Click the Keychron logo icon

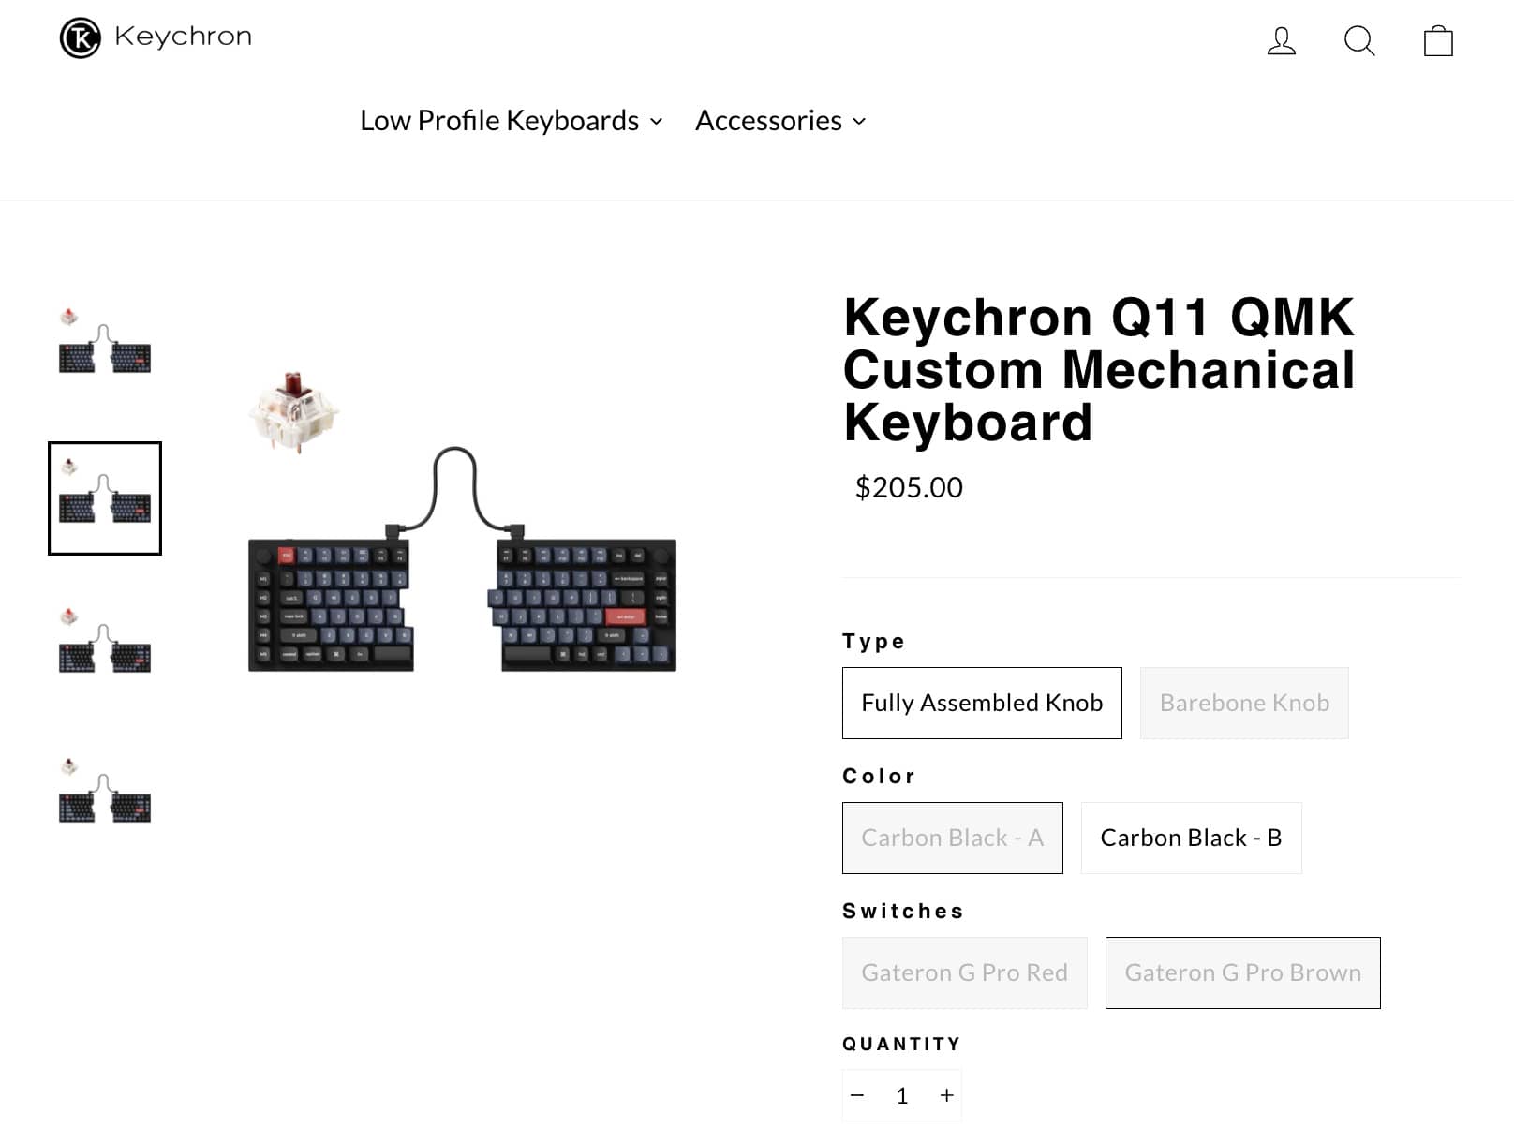[81, 38]
